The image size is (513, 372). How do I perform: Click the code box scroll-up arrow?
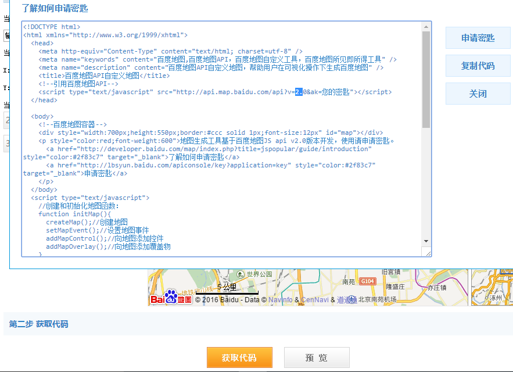(x=426, y=27)
